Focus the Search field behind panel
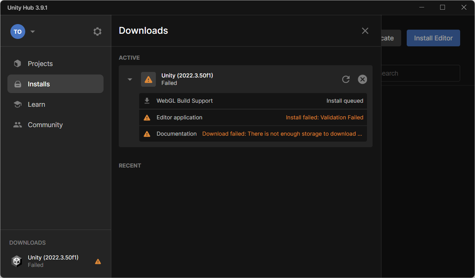This screenshot has width=475, height=278. (420, 73)
